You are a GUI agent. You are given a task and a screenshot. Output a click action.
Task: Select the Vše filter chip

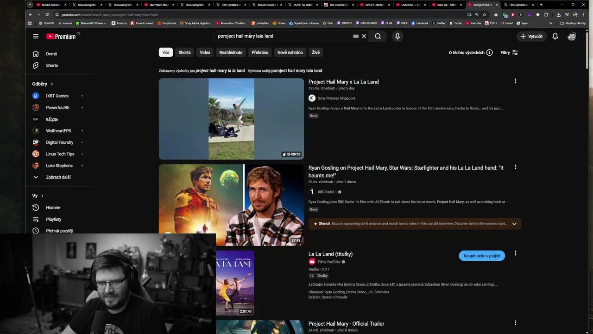[166, 52]
